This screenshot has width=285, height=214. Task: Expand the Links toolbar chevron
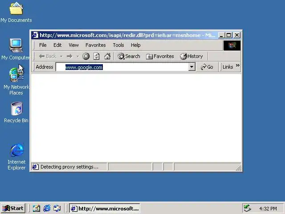point(237,66)
